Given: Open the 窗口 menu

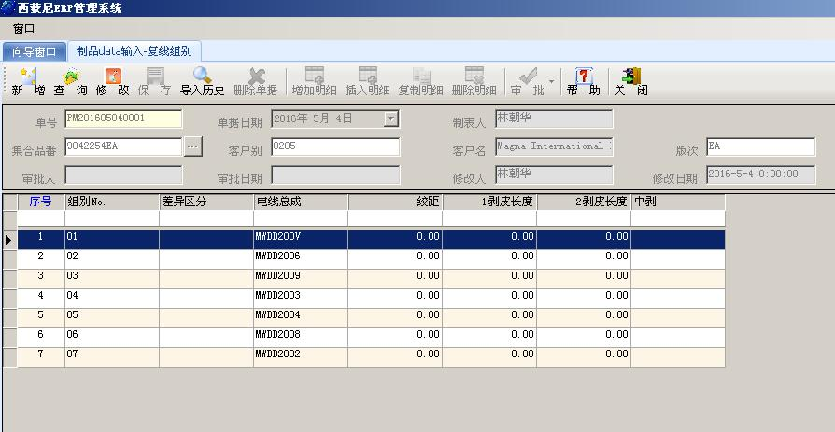Looking at the screenshot, I should coord(23,29).
